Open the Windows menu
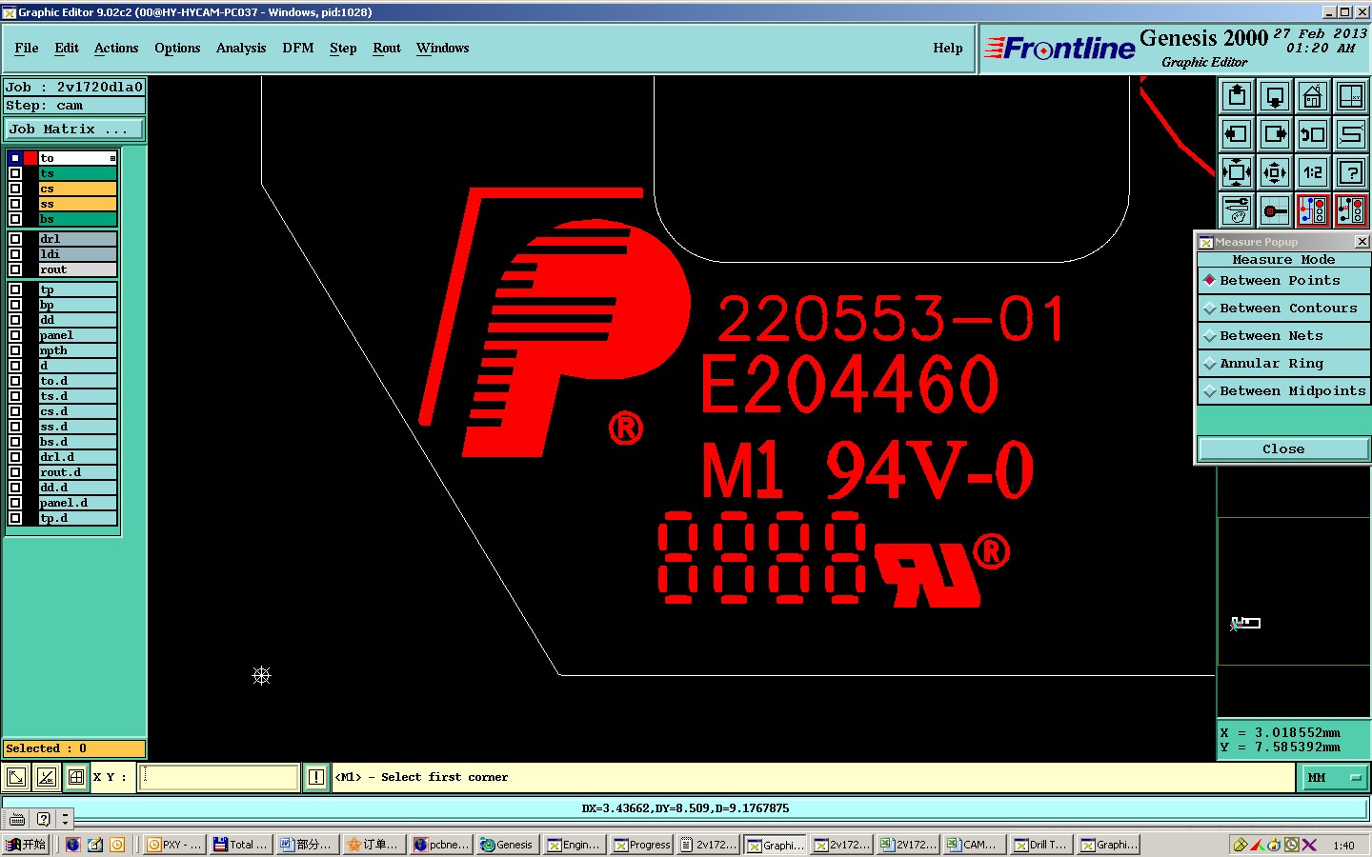The height and width of the screenshot is (857, 1372). coord(443,48)
